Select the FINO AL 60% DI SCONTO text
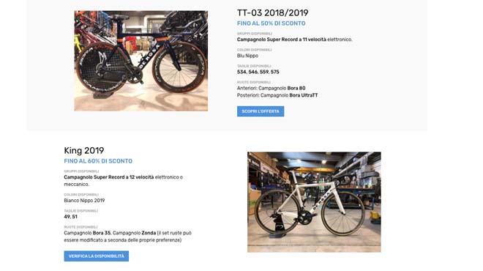The height and width of the screenshot is (271, 483). coord(98,161)
